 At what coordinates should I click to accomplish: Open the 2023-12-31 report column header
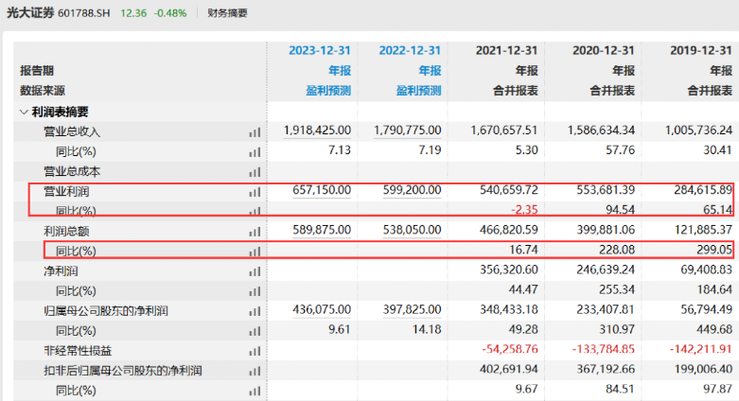320,50
